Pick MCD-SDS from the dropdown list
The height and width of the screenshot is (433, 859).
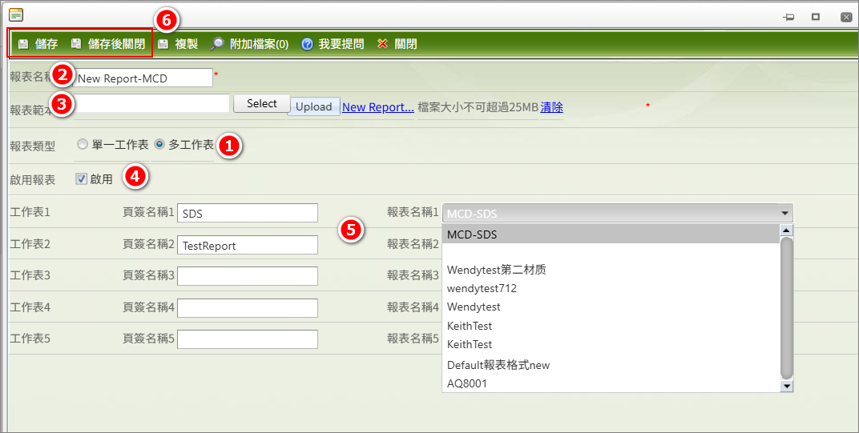point(611,235)
